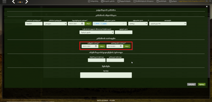Remove the first blue tag in animal class multiselect
Image resolution: width=212 pixels, height=102 pixels.
click(x=94, y=23)
